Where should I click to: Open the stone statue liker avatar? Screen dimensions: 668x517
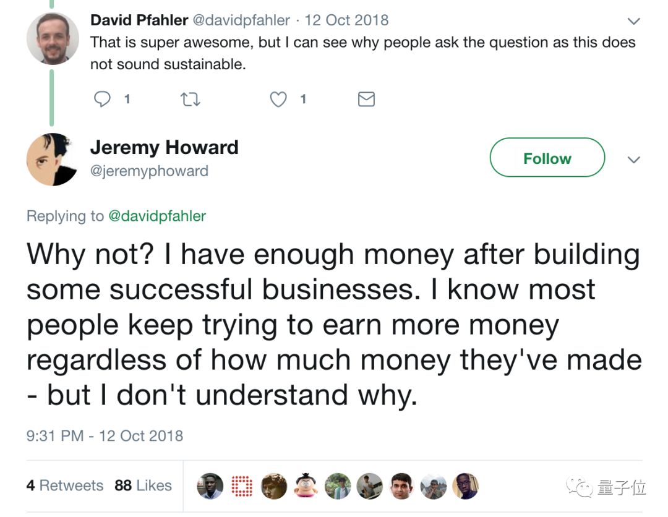point(274,486)
